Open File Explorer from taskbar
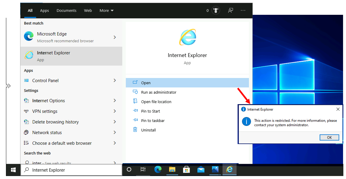The height and width of the screenshot is (179, 346). [172, 169]
